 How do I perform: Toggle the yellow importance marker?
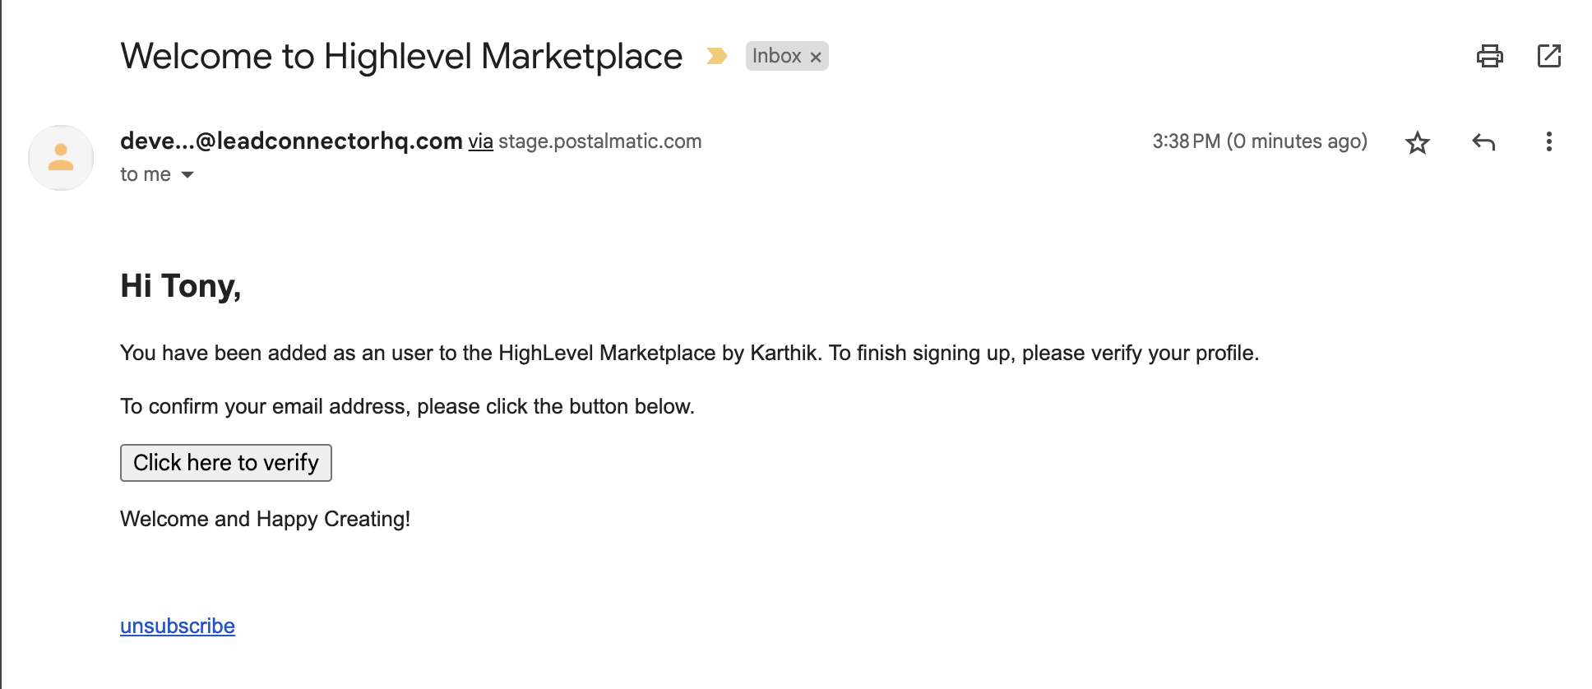tap(717, 56)
